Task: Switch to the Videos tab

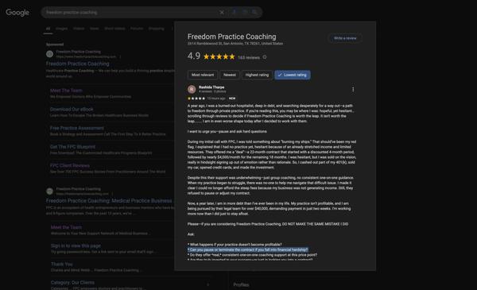Action: tap(79, 29)
